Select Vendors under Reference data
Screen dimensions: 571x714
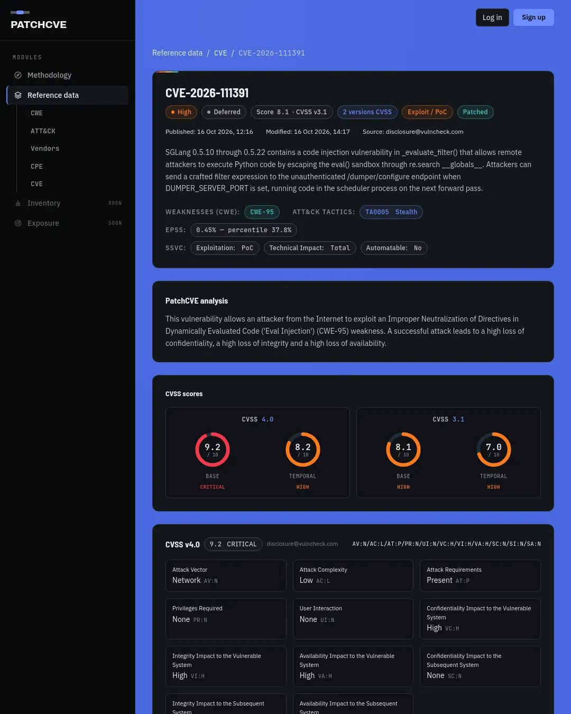pos(45,149)
